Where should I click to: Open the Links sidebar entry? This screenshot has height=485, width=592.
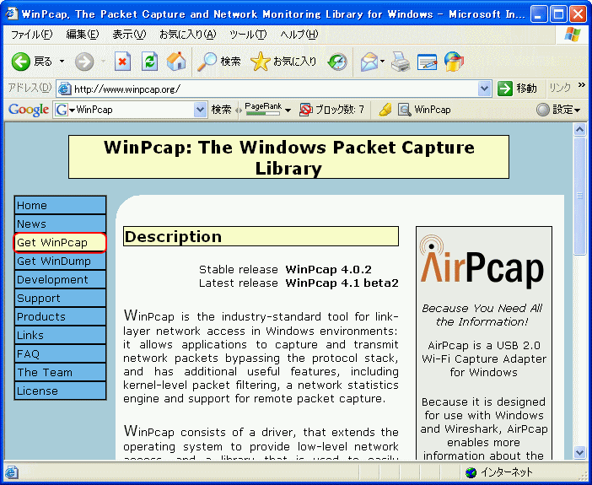(x=60, y=335)
